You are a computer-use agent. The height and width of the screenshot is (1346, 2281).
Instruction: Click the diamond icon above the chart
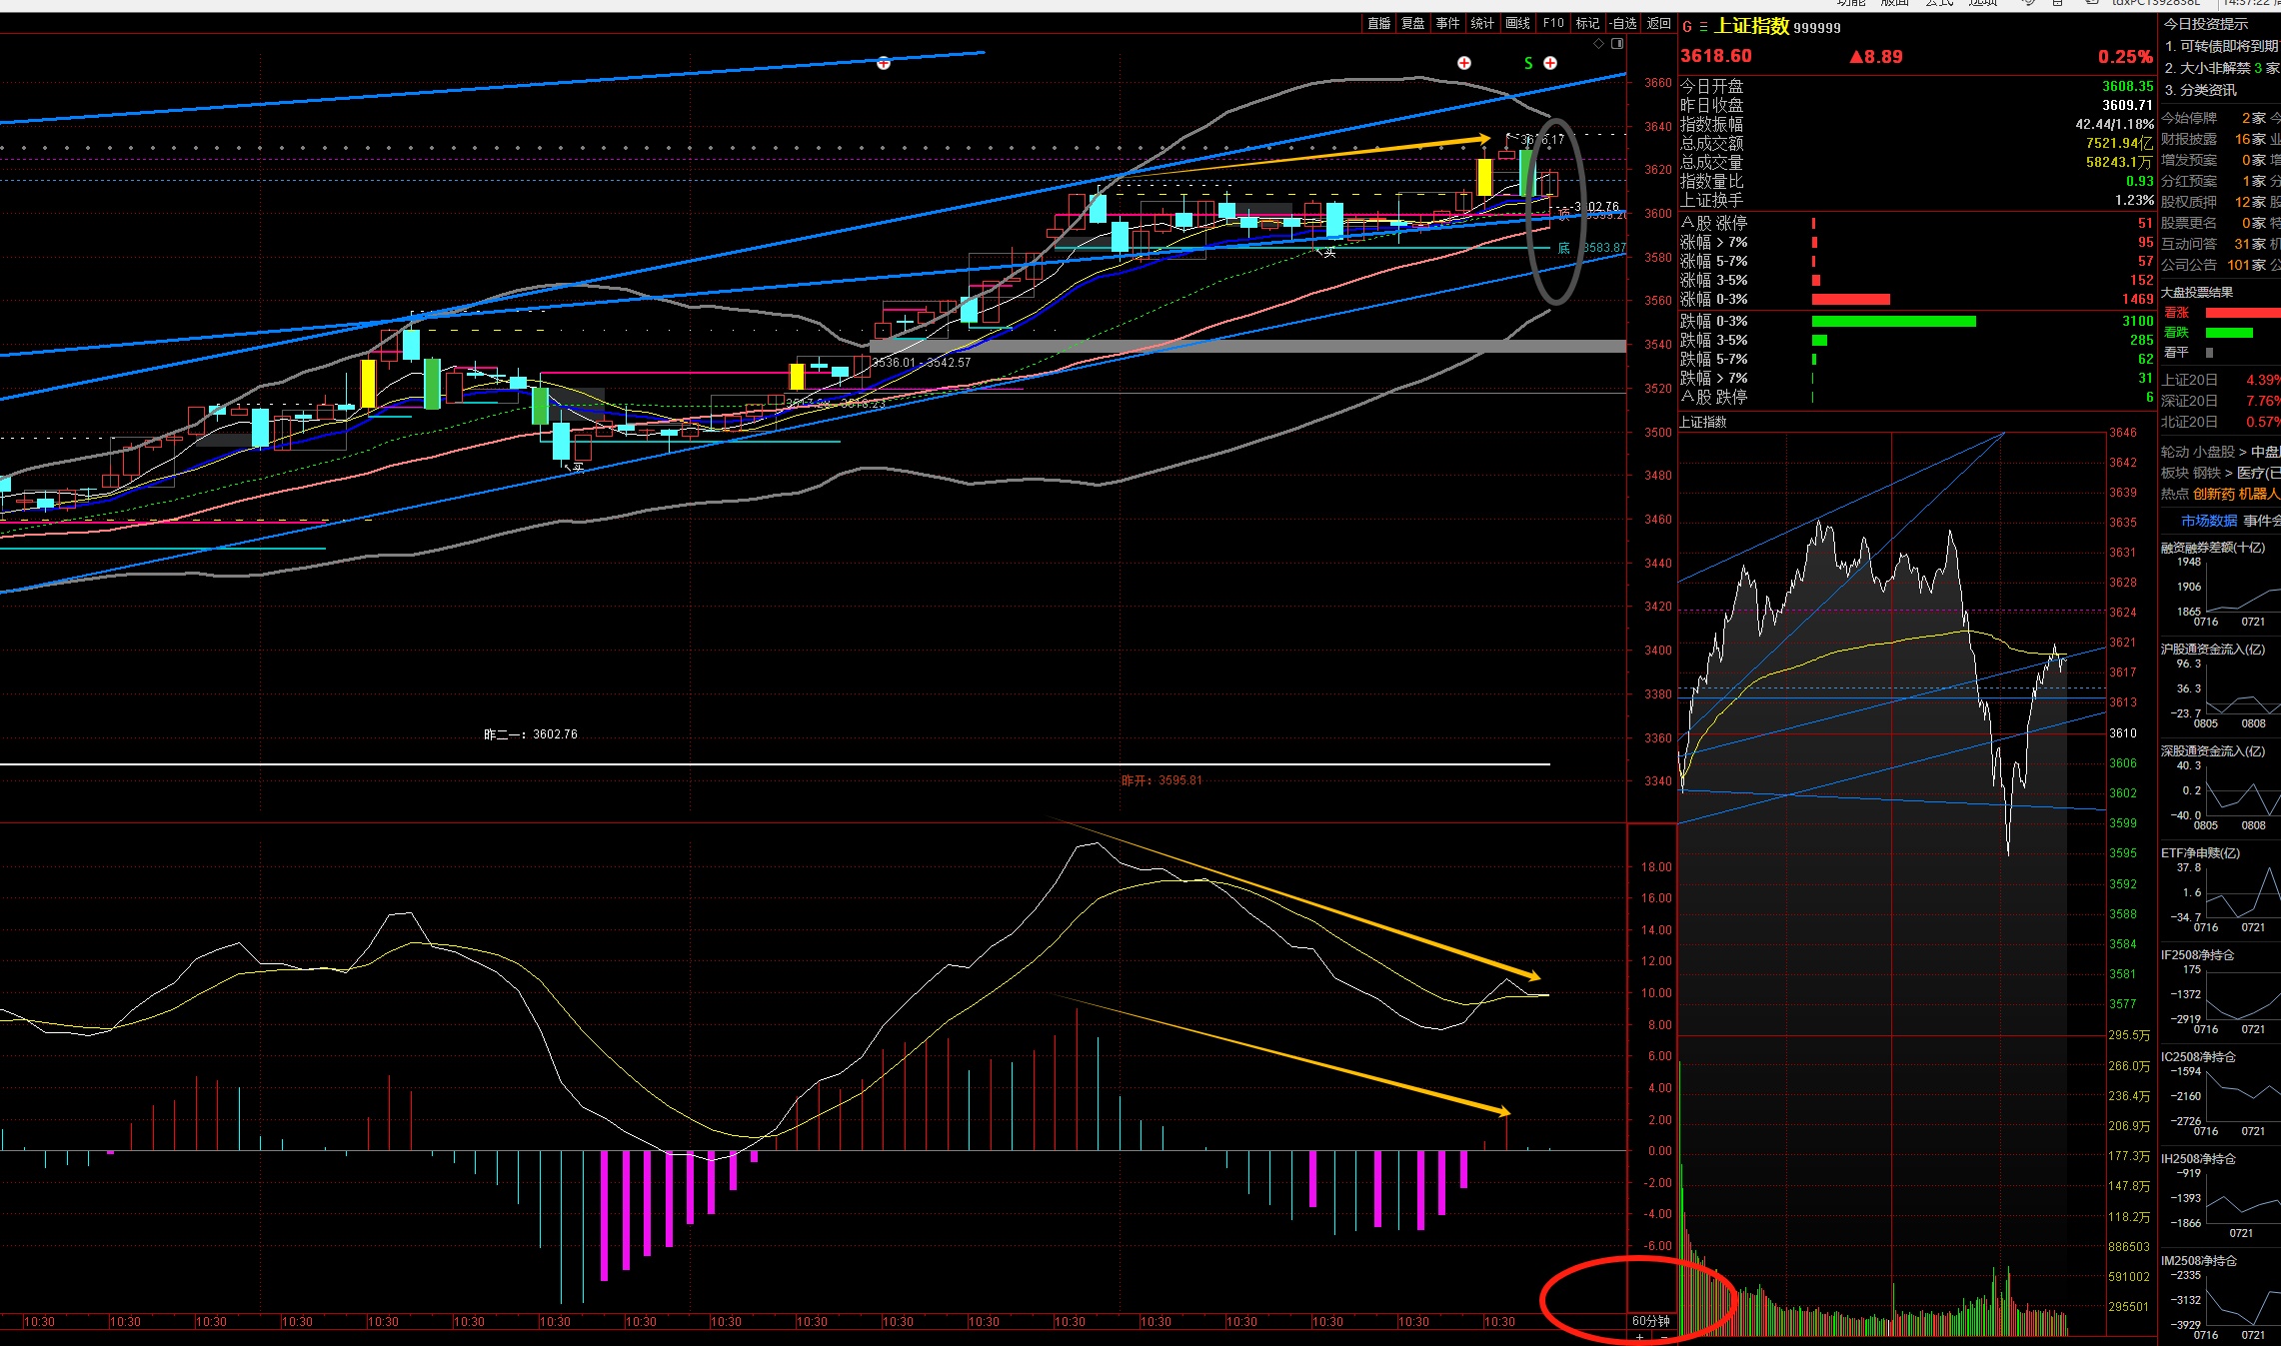(1599, 44)
